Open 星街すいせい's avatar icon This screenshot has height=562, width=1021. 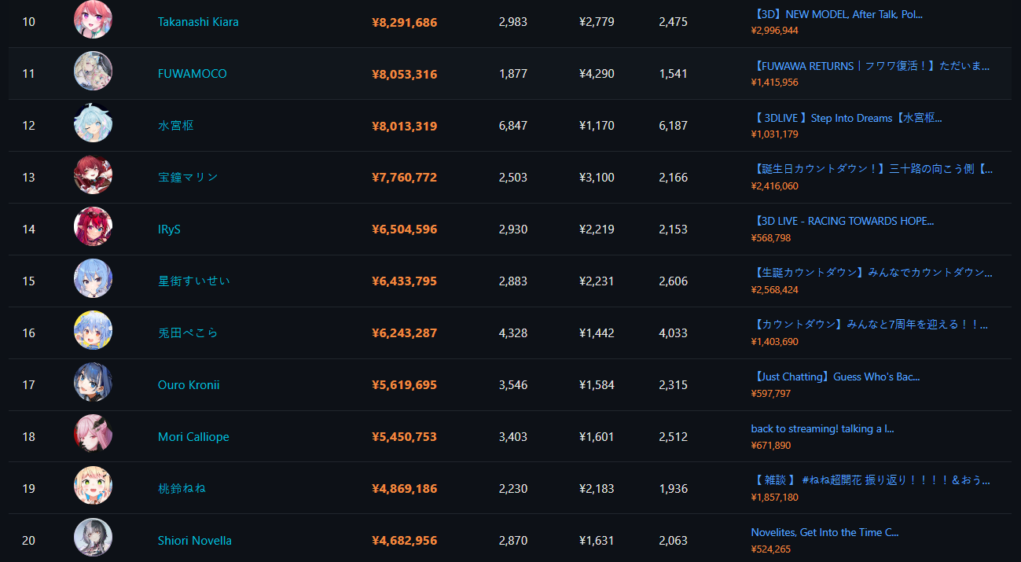[x=93, y=279]
